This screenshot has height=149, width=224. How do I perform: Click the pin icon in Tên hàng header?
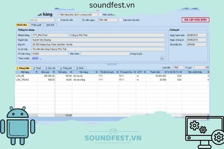pos(96,72)
